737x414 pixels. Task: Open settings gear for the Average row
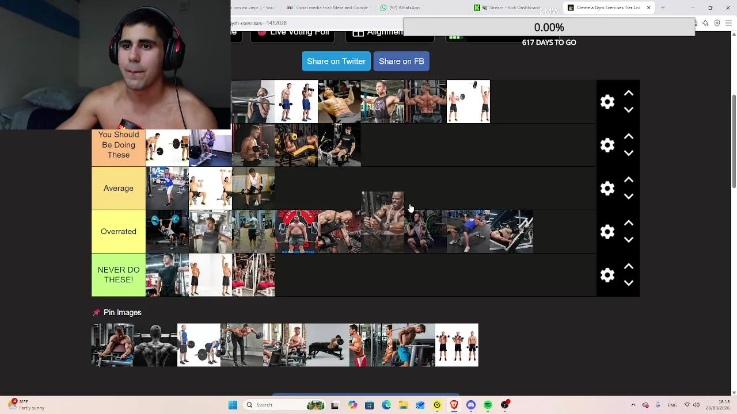coord(607,188)
